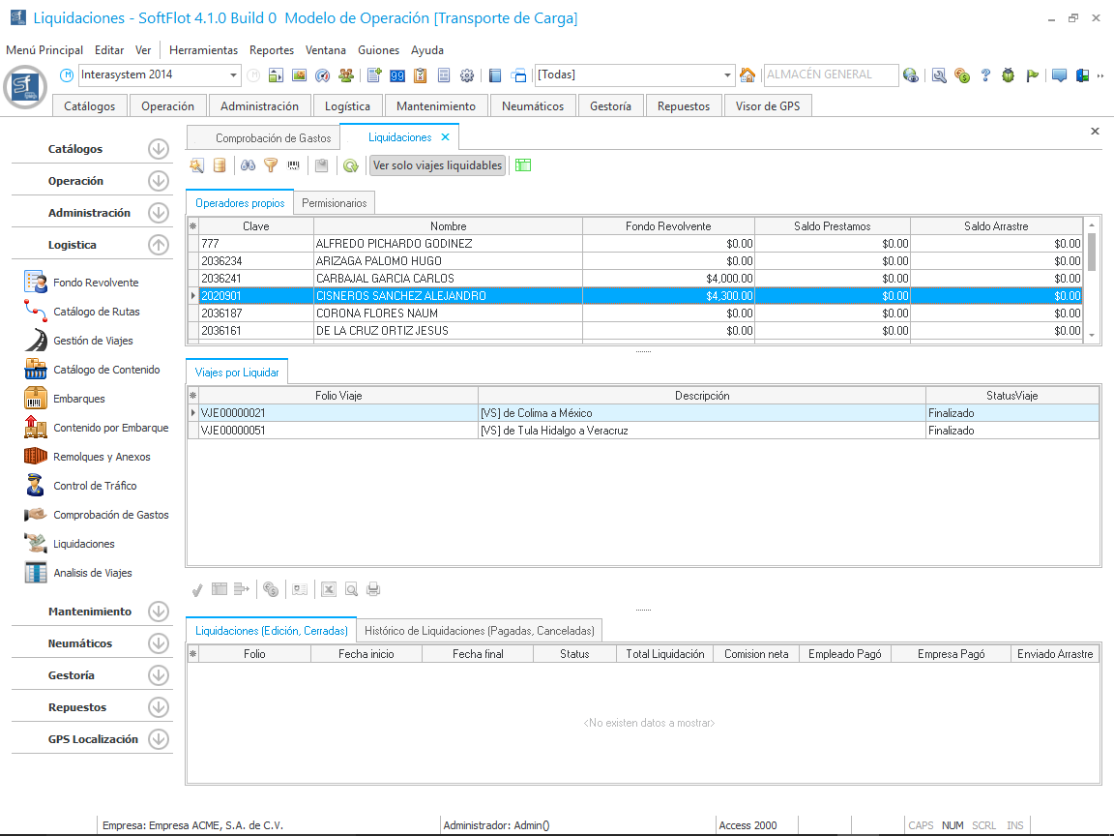Click the green bug icon in the top toolbar
1114x836 pixels.
1008,75
